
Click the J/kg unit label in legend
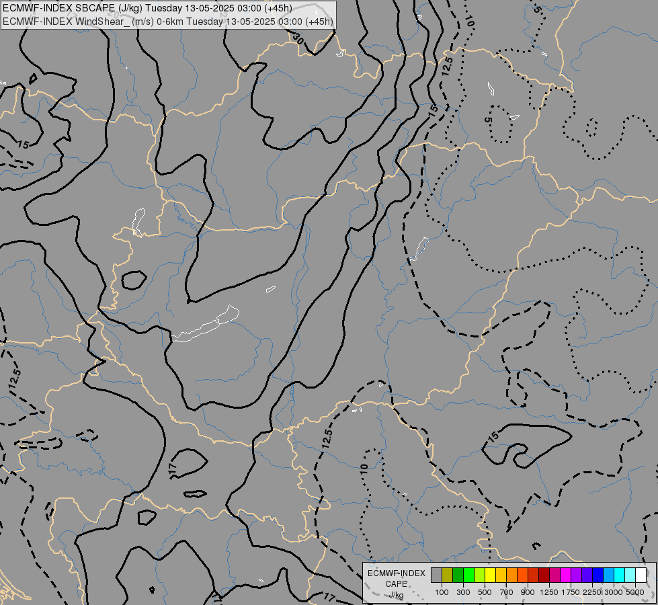(396, 595)
